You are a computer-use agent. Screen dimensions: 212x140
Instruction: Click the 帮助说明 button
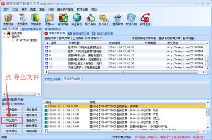point(32,131)
